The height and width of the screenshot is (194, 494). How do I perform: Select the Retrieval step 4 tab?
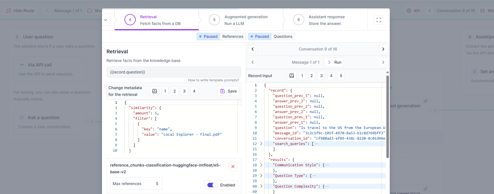pos(157,20)
